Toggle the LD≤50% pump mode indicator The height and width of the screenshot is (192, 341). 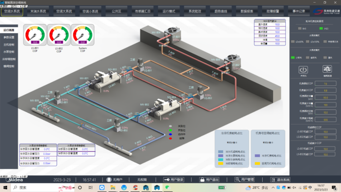coord(293,42)
